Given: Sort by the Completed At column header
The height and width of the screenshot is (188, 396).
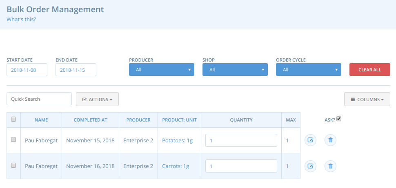Looking at the screenshot, I should [x=90, y=120].
